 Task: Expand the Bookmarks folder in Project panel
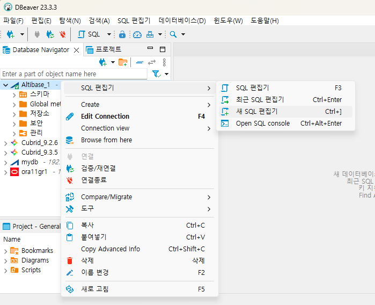(x=5, y=251)
